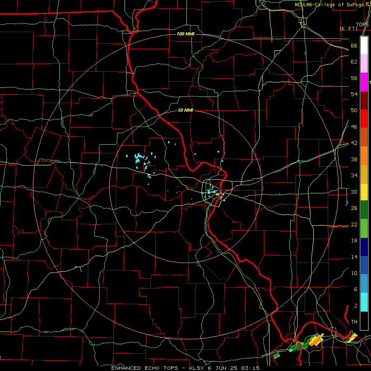371x371 pixels.
Task: Select the 100 NMI range ring label
Action: point(185,34)
